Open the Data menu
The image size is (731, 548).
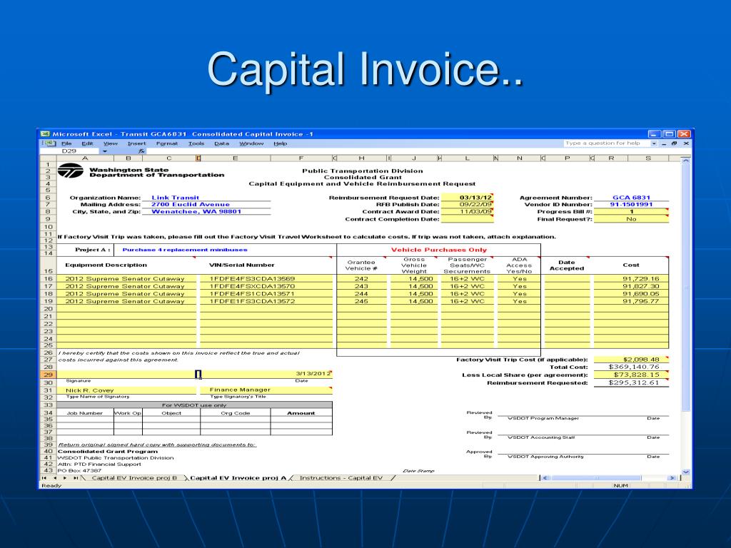221,143
